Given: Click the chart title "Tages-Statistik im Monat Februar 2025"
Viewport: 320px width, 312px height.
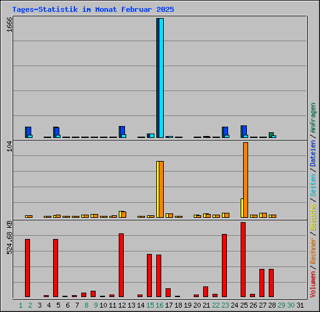Looking at the screenshot, I should click(x=93, y=9).
